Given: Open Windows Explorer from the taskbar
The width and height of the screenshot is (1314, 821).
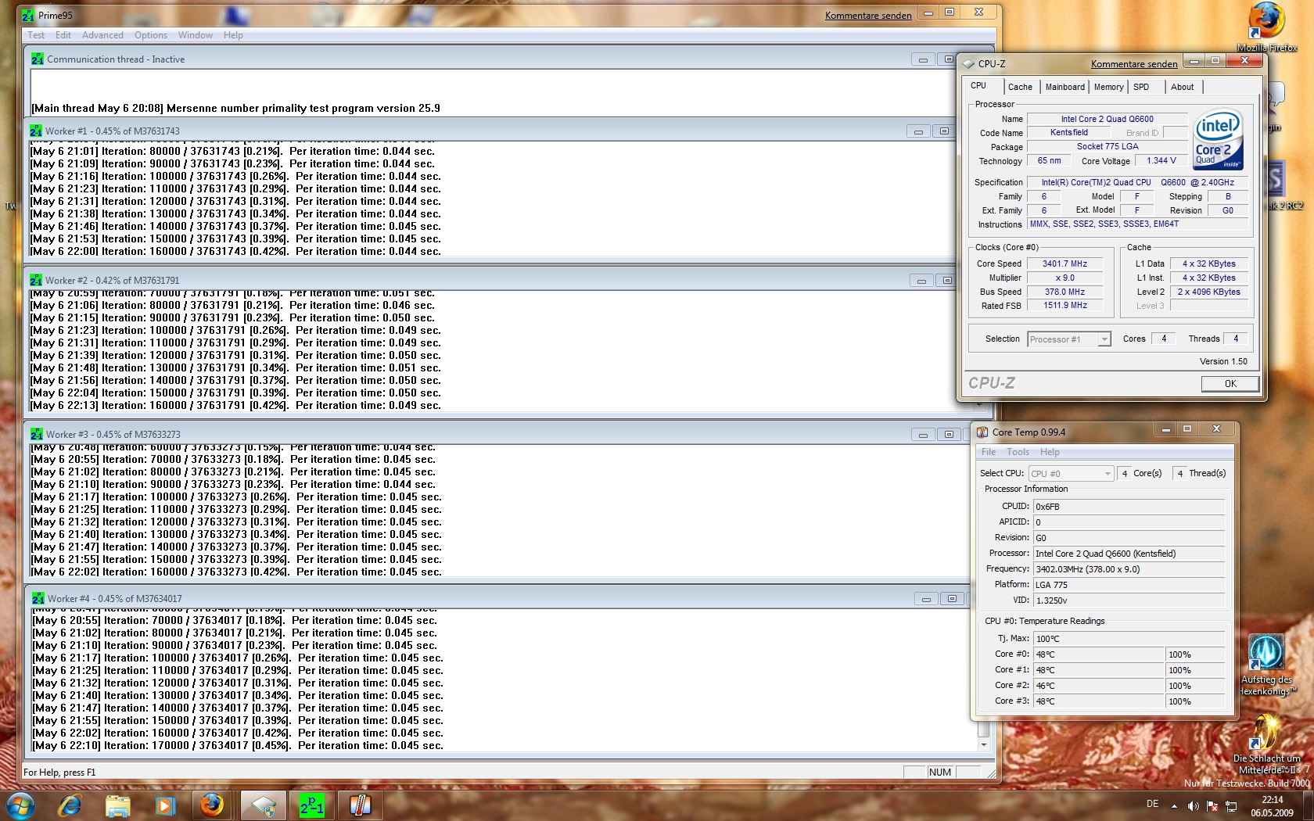Looking at the screenshot, I should click(x=117, y=805).
